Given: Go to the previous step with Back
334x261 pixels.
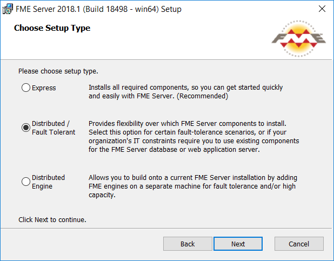Looking at the screenshot, I should pyautogui.click(x=188, y=244).
